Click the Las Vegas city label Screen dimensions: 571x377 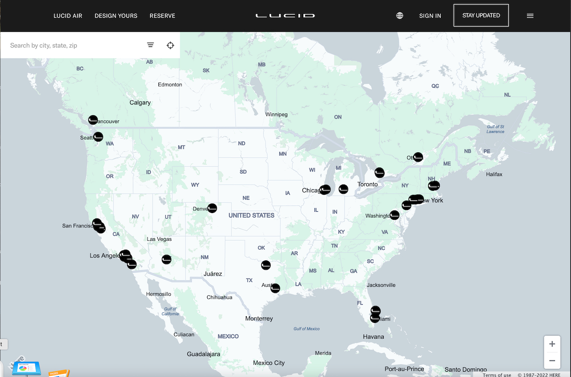pos(159,239)
